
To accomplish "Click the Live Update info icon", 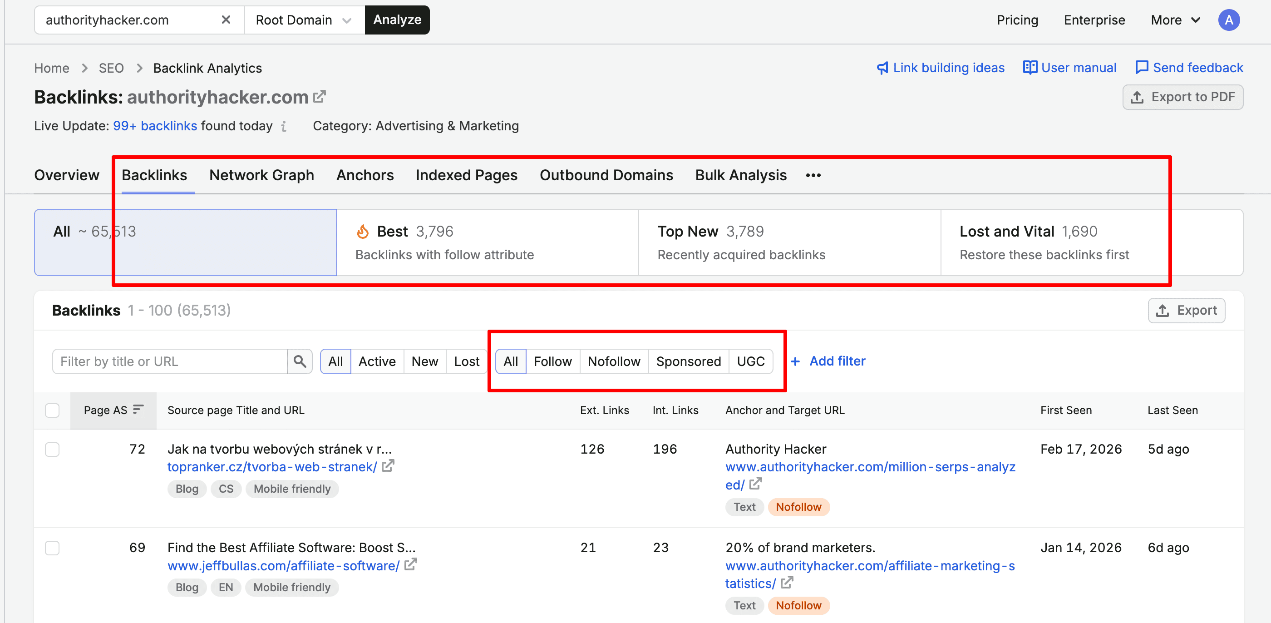I will [284, 126].
